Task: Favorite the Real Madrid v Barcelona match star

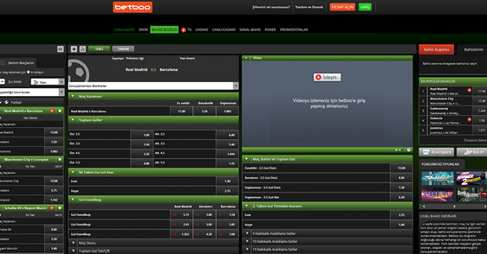Action: point(60,111)
